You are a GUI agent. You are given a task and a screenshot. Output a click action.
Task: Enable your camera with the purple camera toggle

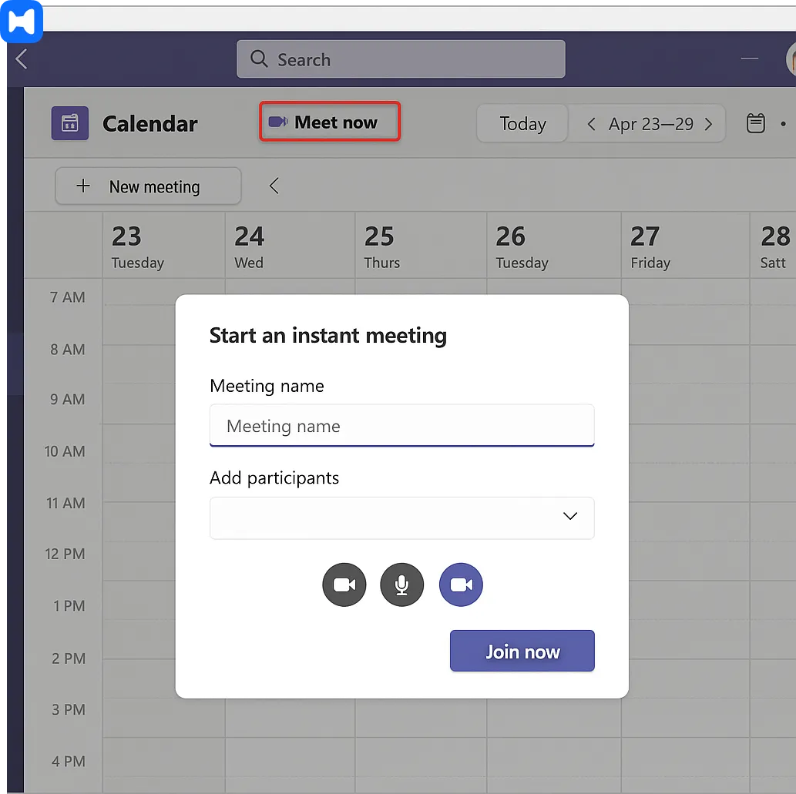tap(460, 585)
